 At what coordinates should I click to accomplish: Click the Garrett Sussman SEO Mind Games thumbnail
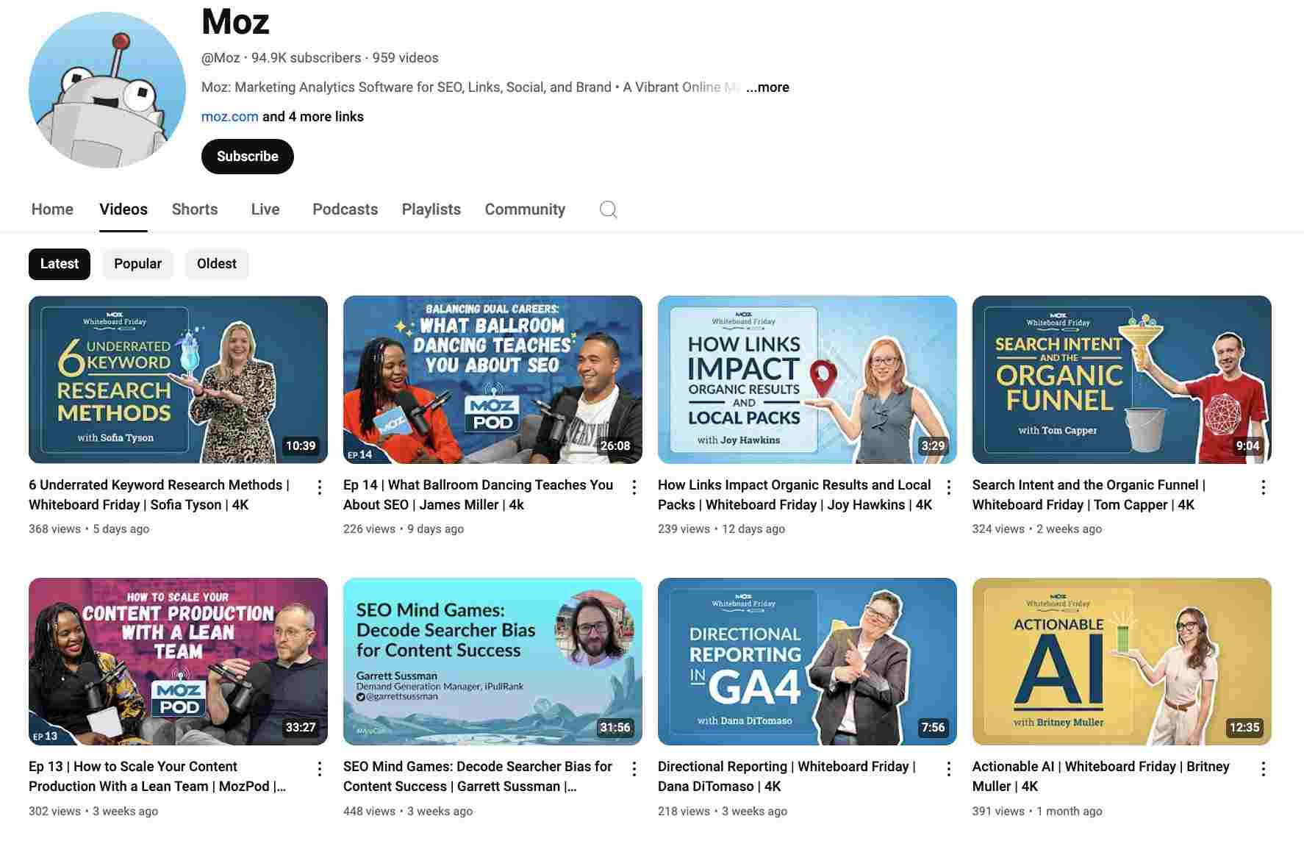[x=492, y=662]
